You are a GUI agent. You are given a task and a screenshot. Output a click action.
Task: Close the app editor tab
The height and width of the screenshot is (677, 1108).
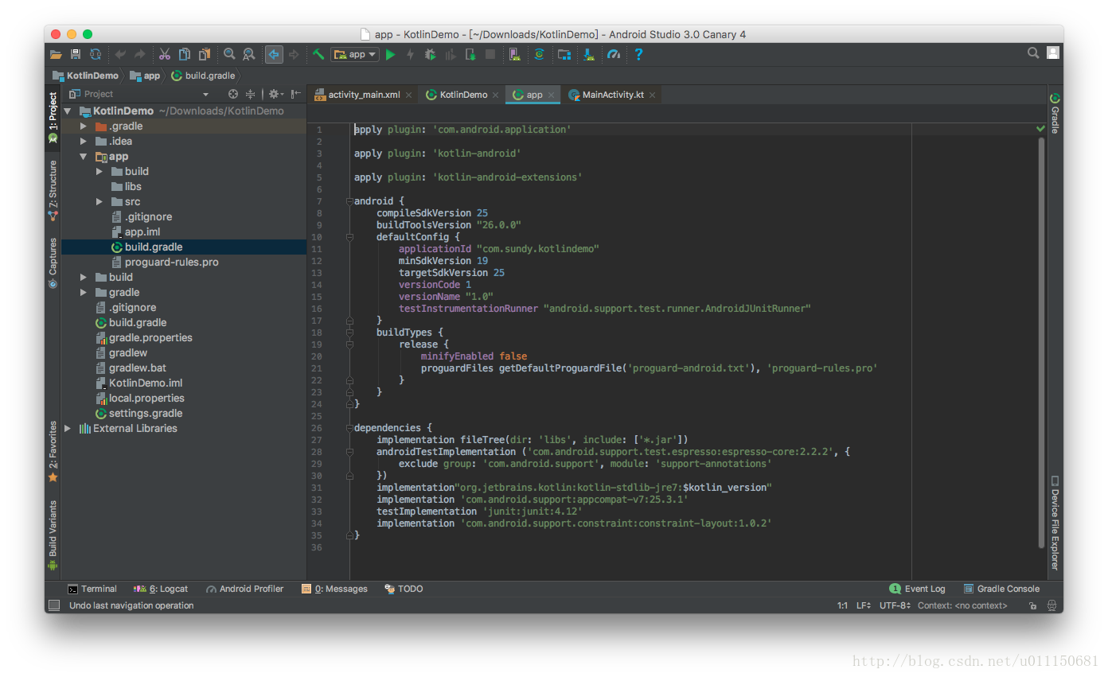click(552, 95)
